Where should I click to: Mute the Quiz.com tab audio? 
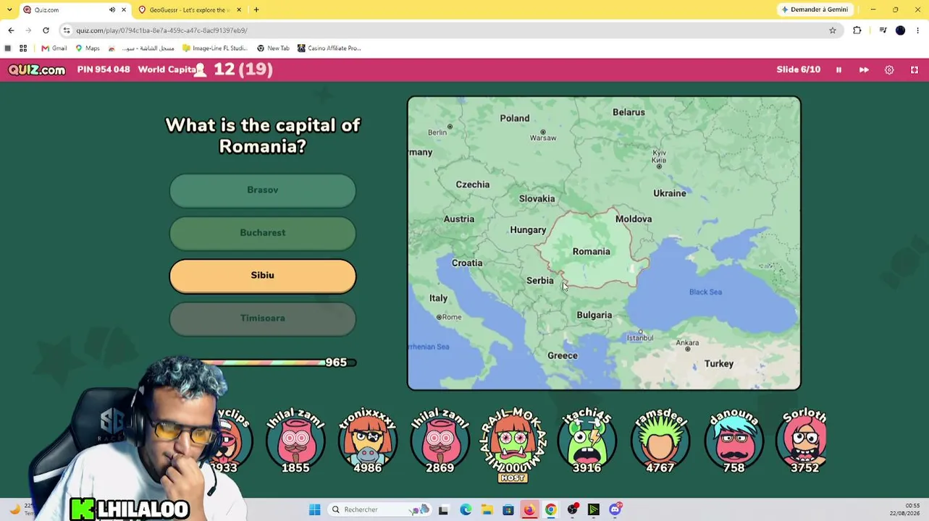coord(112,10)
